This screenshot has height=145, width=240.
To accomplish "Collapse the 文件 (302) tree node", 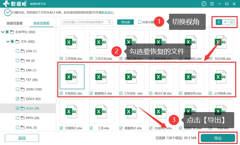I will click(8, 41).
